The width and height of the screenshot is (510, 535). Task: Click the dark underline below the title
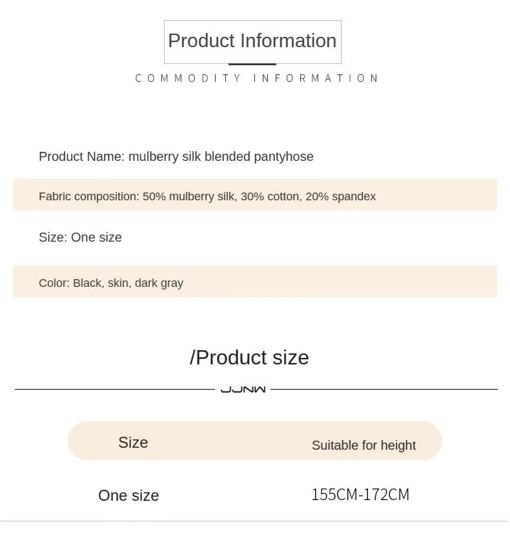tap(252, 65)
